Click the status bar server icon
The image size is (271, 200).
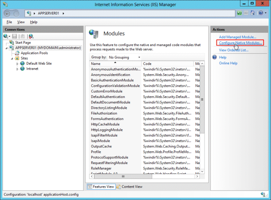(x=263, y=194)
